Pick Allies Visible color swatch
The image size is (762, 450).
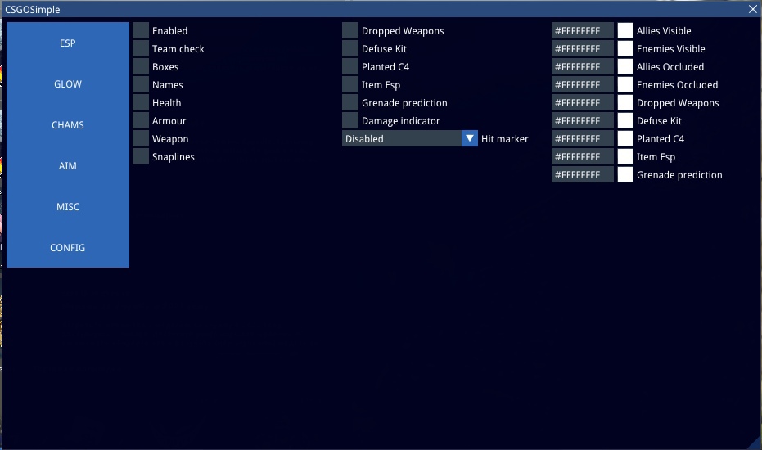[625, 30]
